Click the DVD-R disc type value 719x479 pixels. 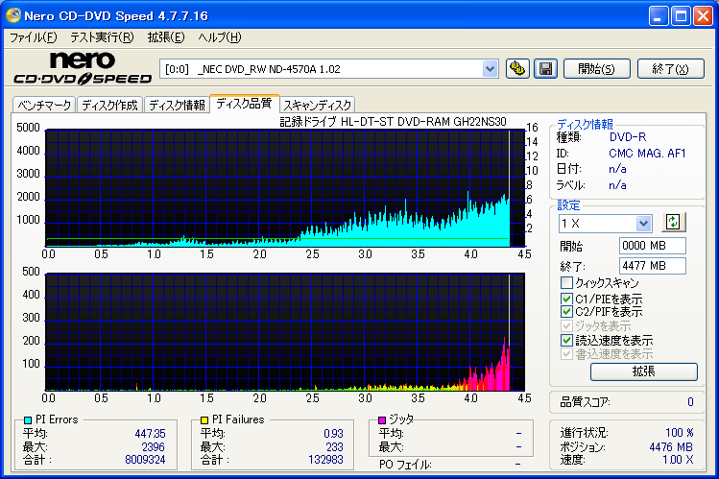point(627,137)
